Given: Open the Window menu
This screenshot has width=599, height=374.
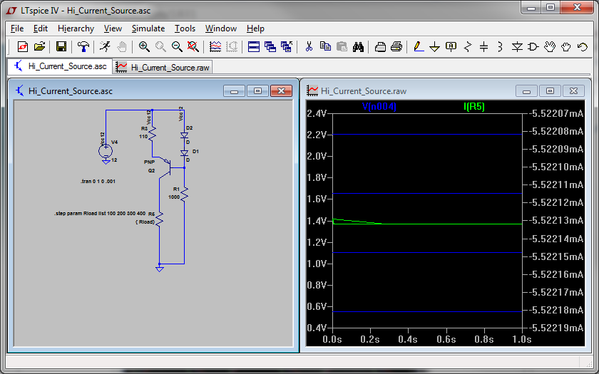Looking at the screenshot, I should (x=221, y=28).
